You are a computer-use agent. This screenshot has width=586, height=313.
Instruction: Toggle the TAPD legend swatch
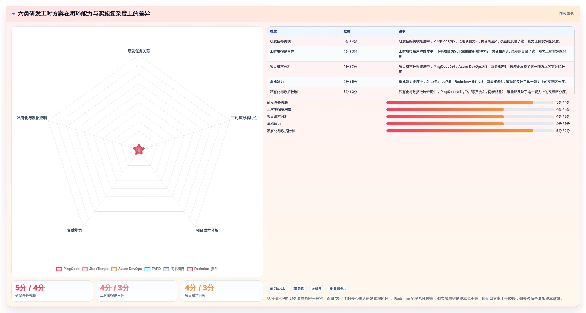tap(147, 269)
